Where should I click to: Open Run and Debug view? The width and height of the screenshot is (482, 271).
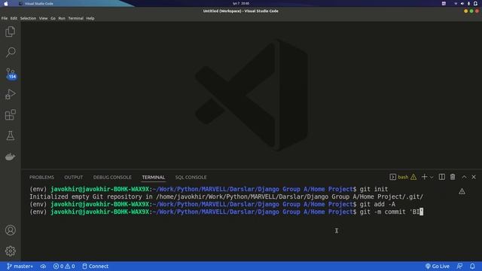click(x=11, y=94)
